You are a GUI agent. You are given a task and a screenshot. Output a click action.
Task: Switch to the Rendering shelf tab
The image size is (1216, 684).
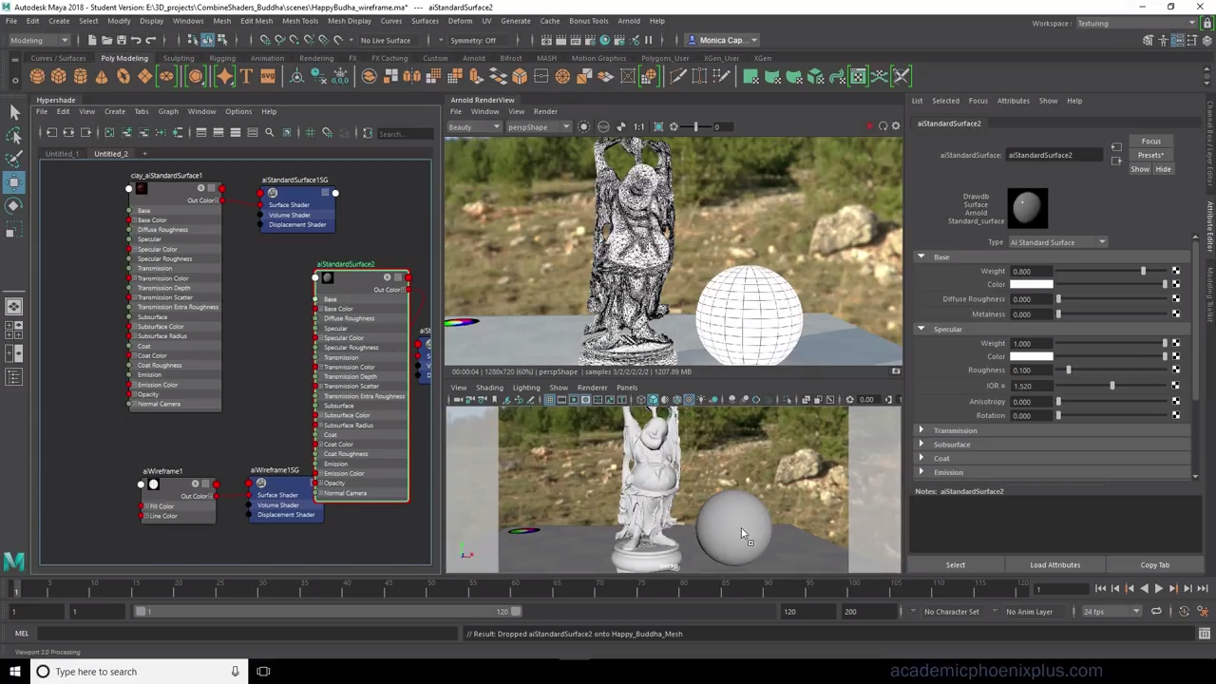[x=316, y=59]
